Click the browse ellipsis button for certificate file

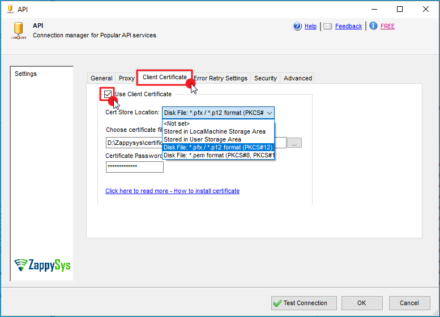point(294,143)
